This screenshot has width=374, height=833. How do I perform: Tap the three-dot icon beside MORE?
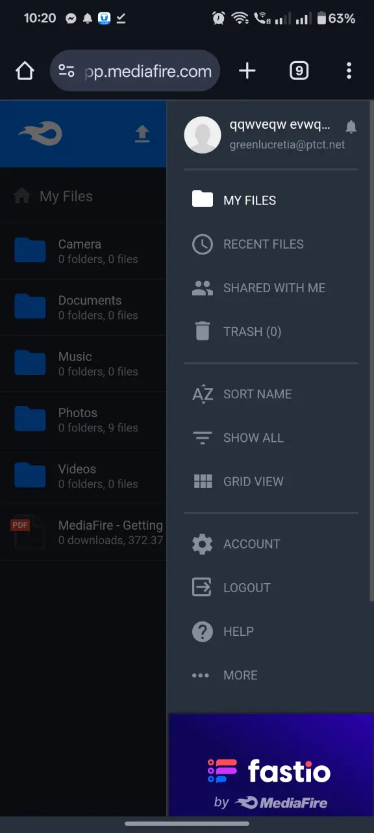click(201, 676)
